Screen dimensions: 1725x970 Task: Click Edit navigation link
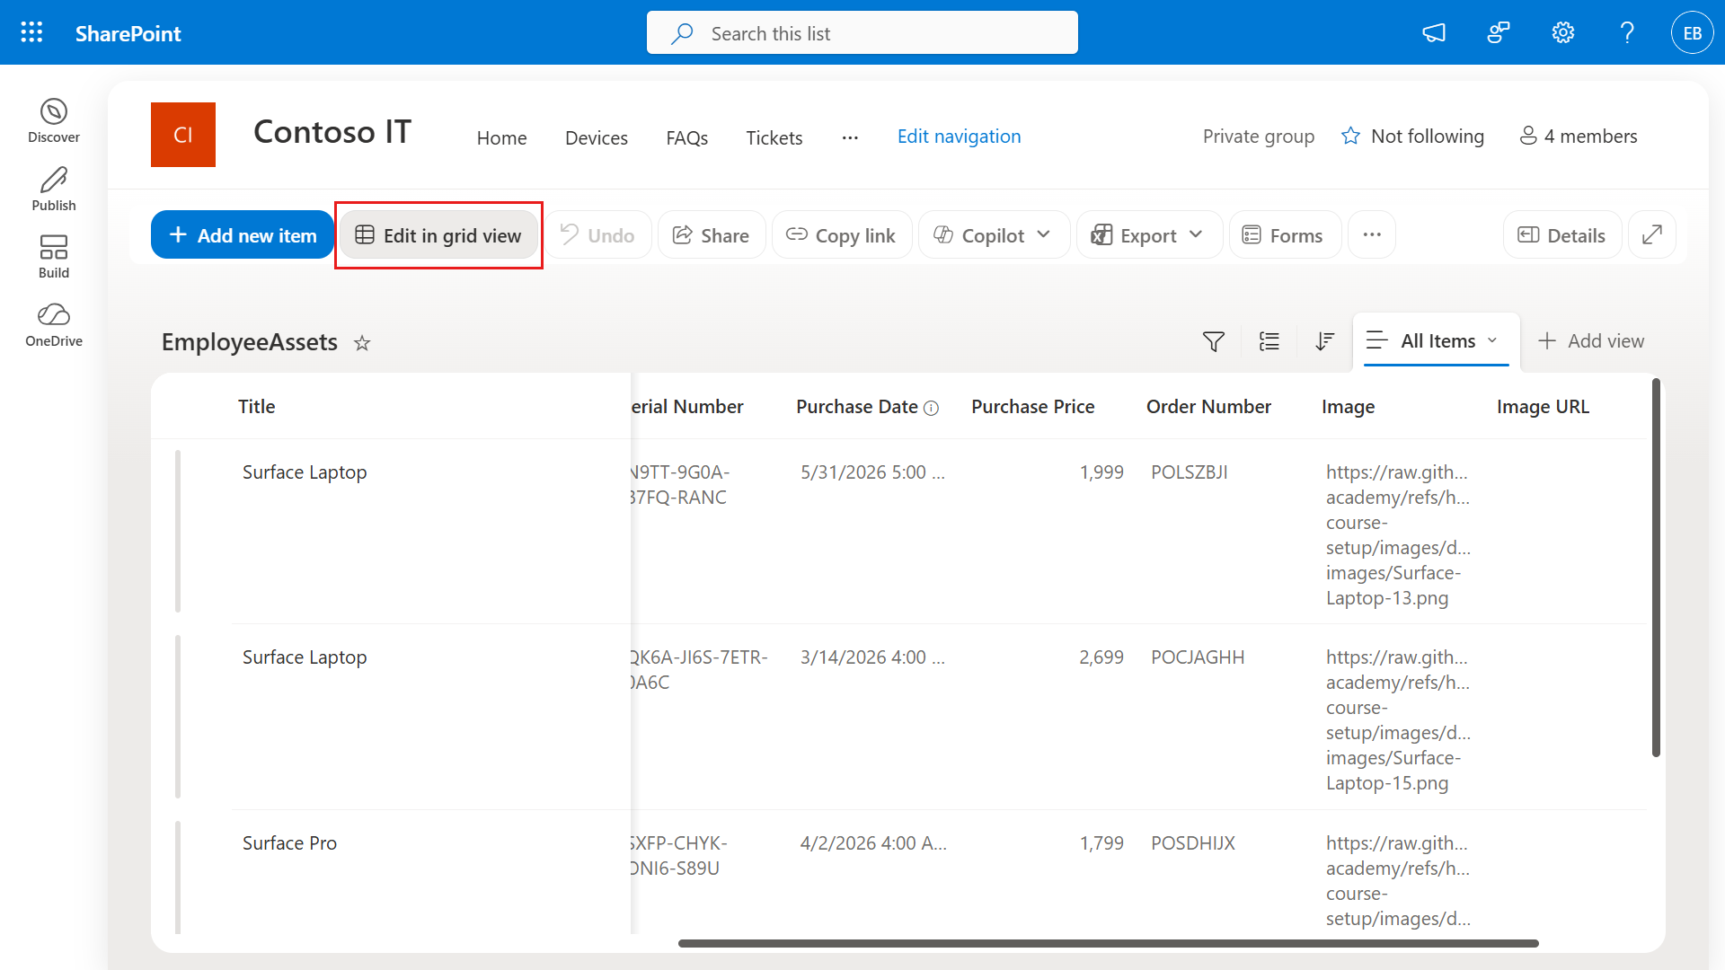click(x=959, y=136)
